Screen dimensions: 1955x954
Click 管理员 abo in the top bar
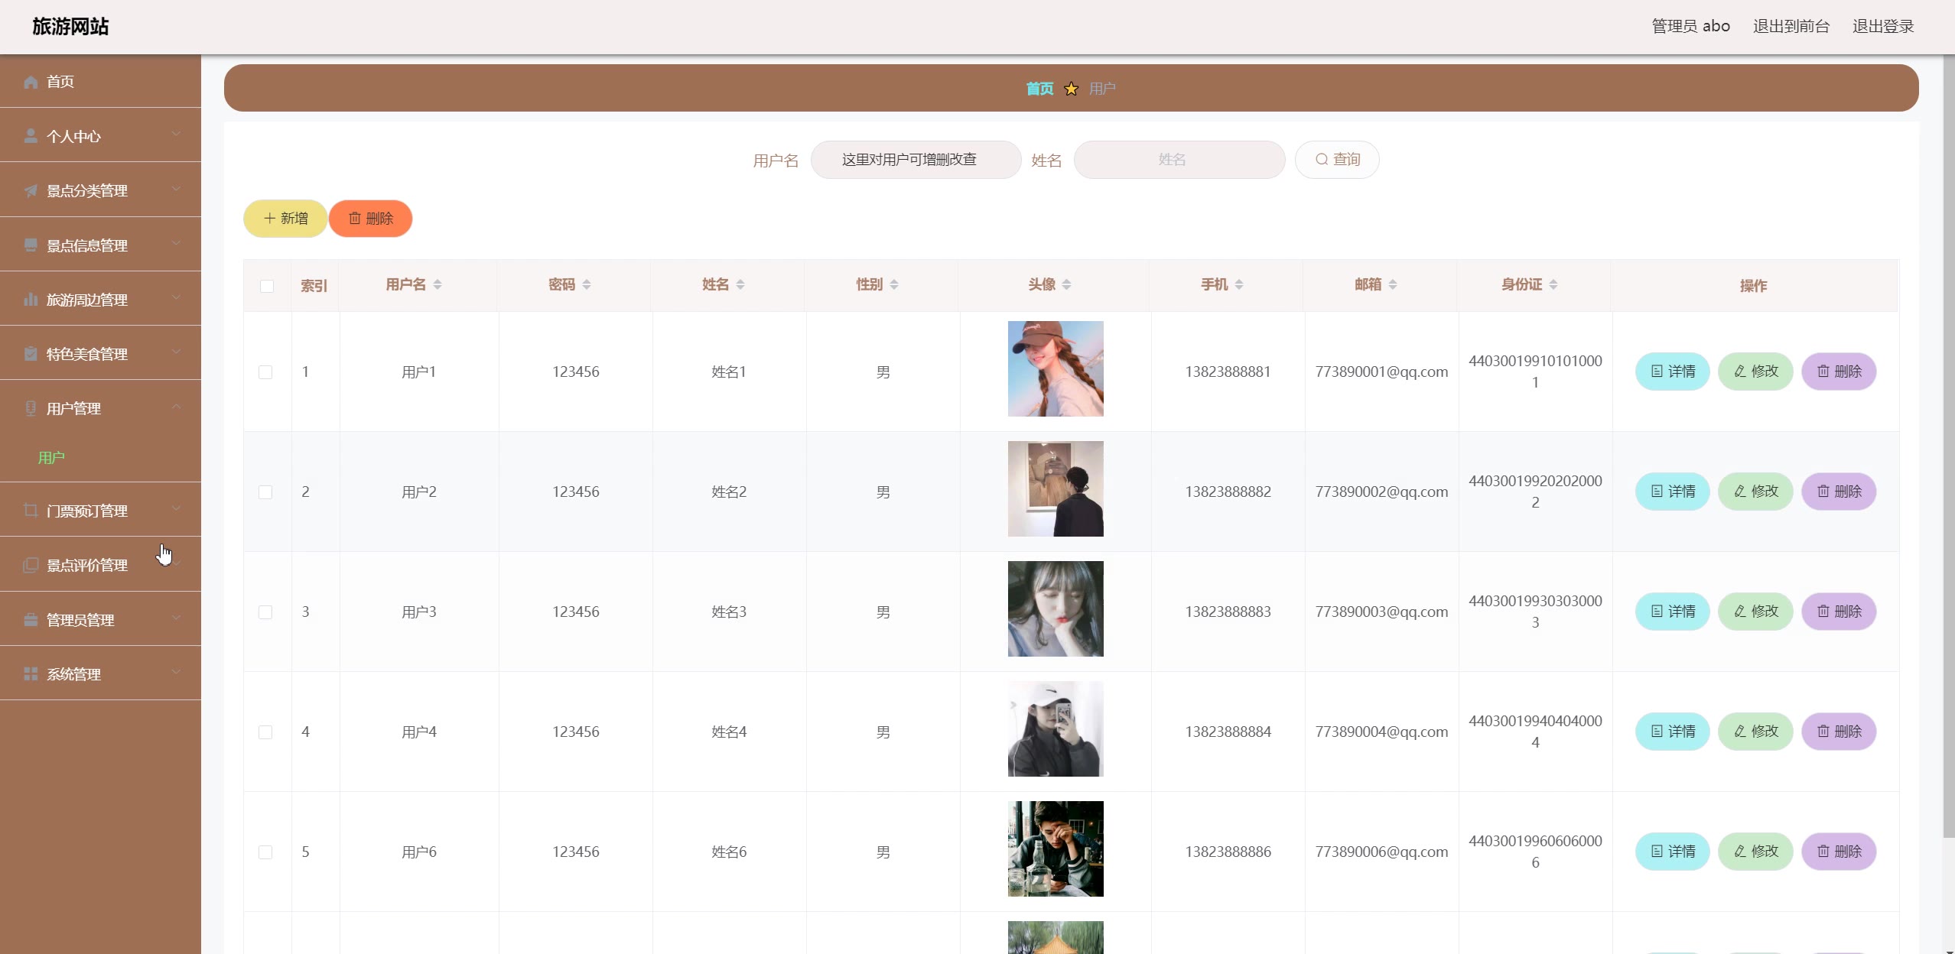[1691, 26]
